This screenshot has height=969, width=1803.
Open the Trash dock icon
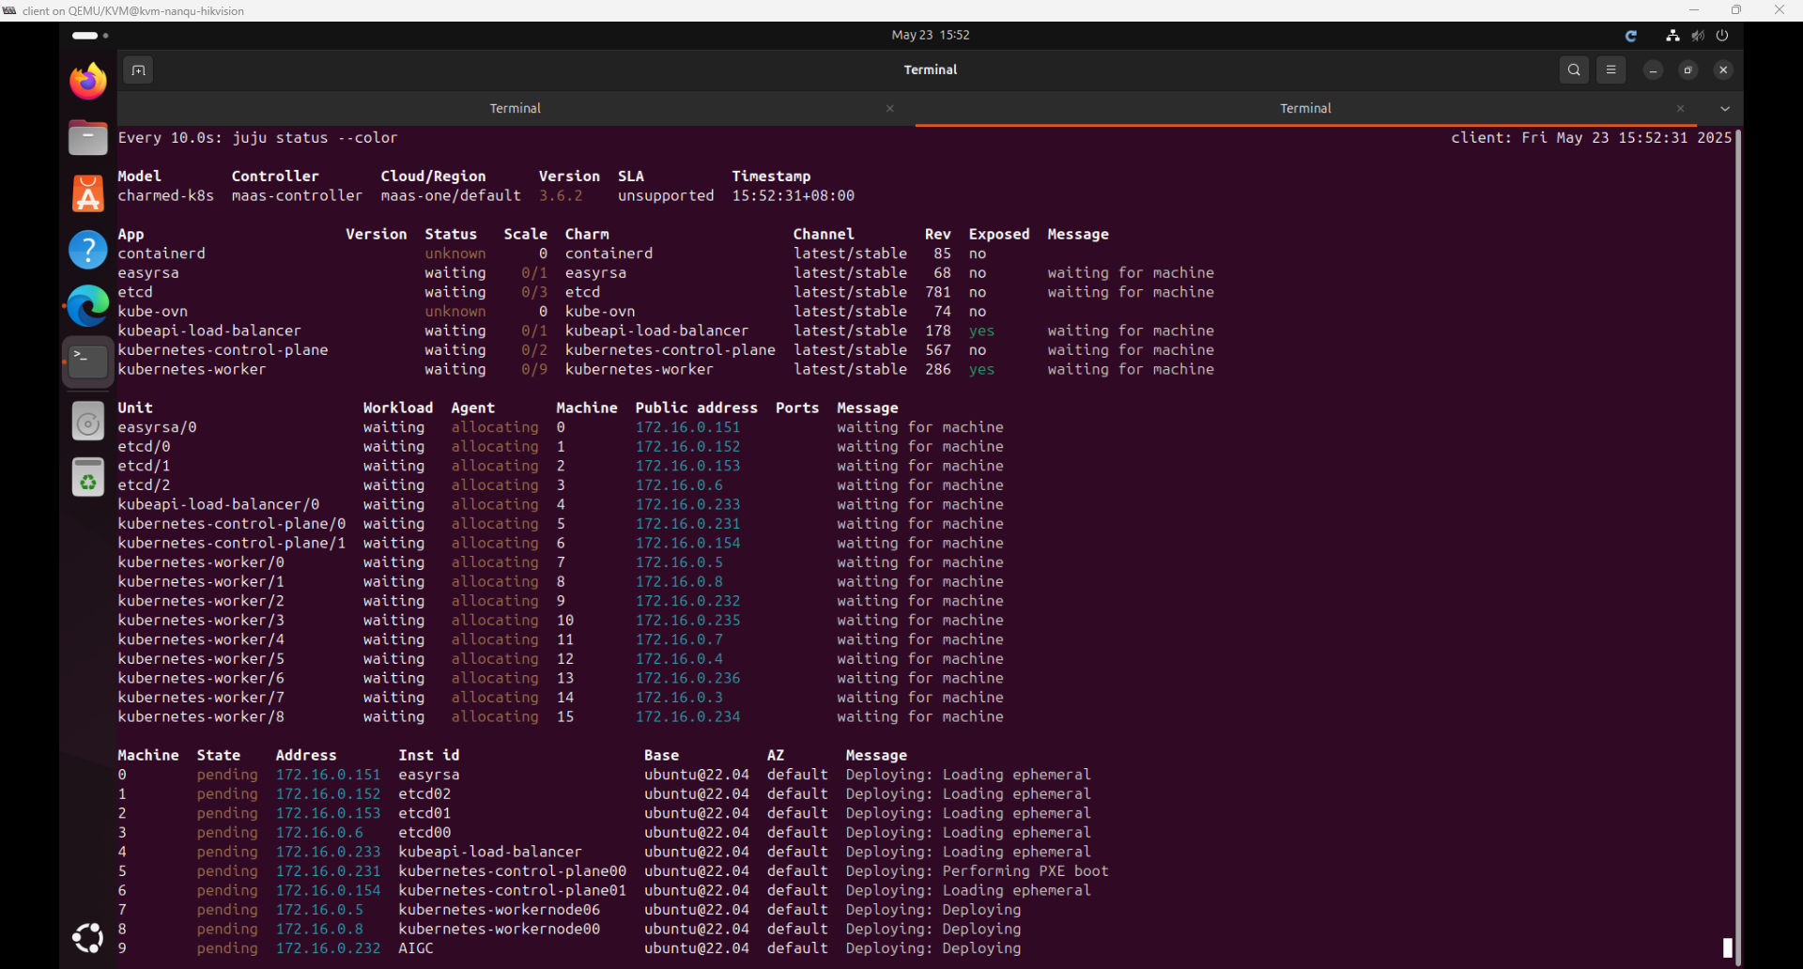(x=88, y=478)
